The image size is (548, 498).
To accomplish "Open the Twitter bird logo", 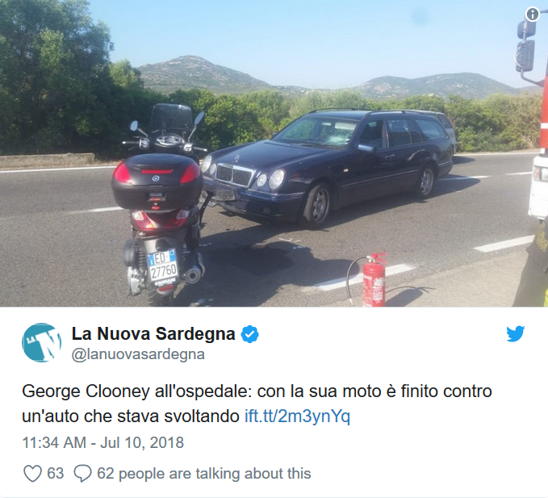I will (516, 333).
